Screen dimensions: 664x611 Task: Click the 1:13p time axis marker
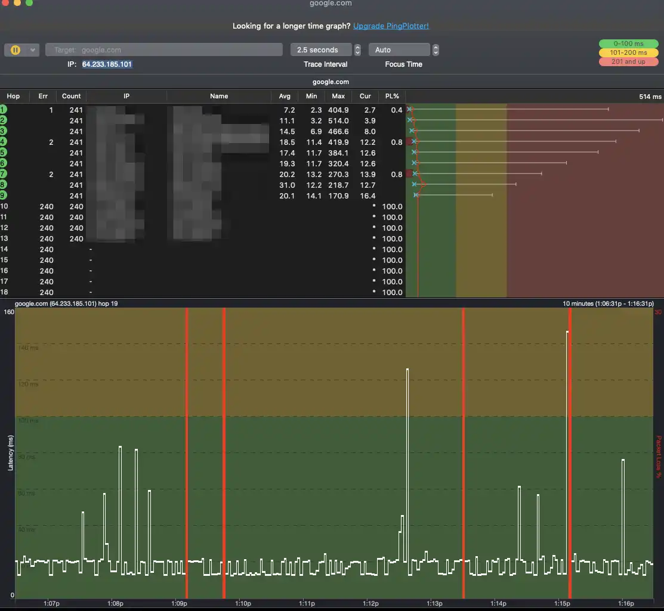point(434,603)
